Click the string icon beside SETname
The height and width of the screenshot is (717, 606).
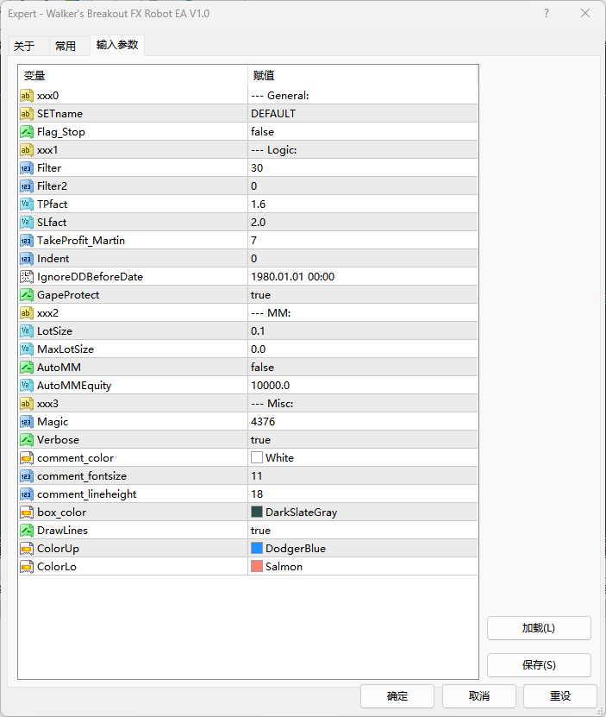coord(26,114)
